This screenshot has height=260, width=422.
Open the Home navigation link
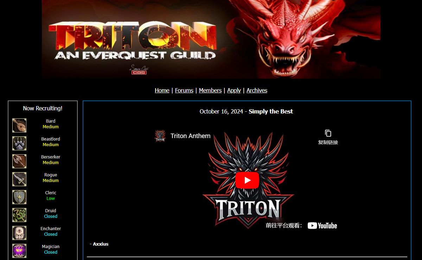click(162, 90)
